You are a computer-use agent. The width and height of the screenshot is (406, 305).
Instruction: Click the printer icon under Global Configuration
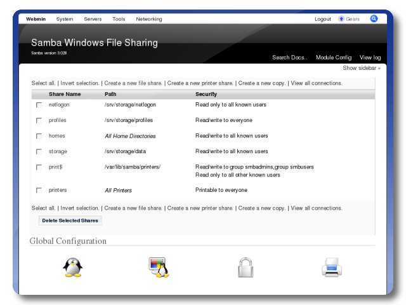332,268
